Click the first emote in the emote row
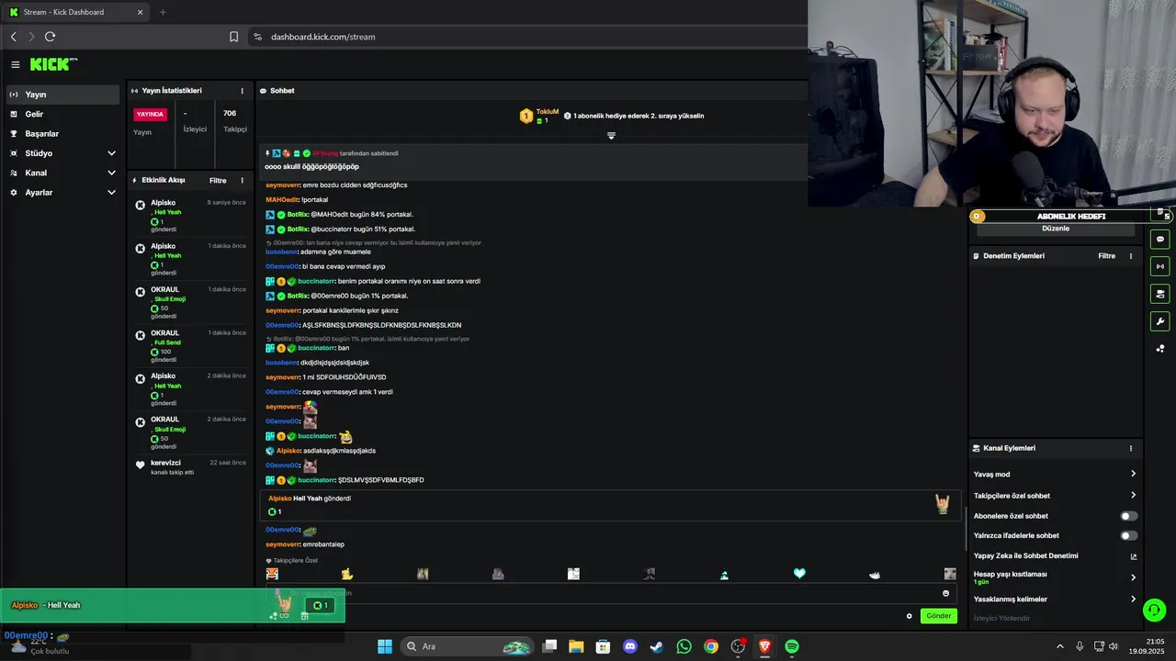 (272, 574)
